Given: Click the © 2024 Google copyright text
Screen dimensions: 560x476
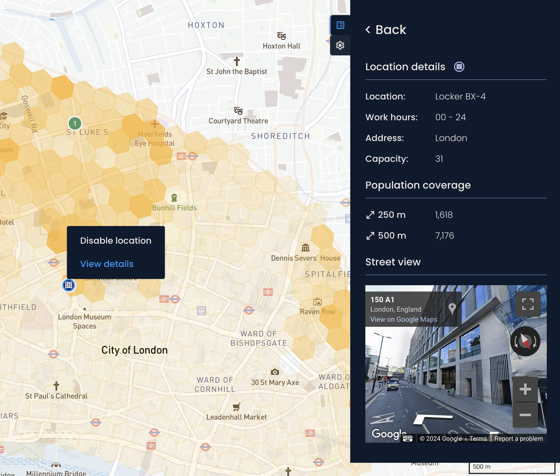Looking at the screenshot, I should 441,439.
